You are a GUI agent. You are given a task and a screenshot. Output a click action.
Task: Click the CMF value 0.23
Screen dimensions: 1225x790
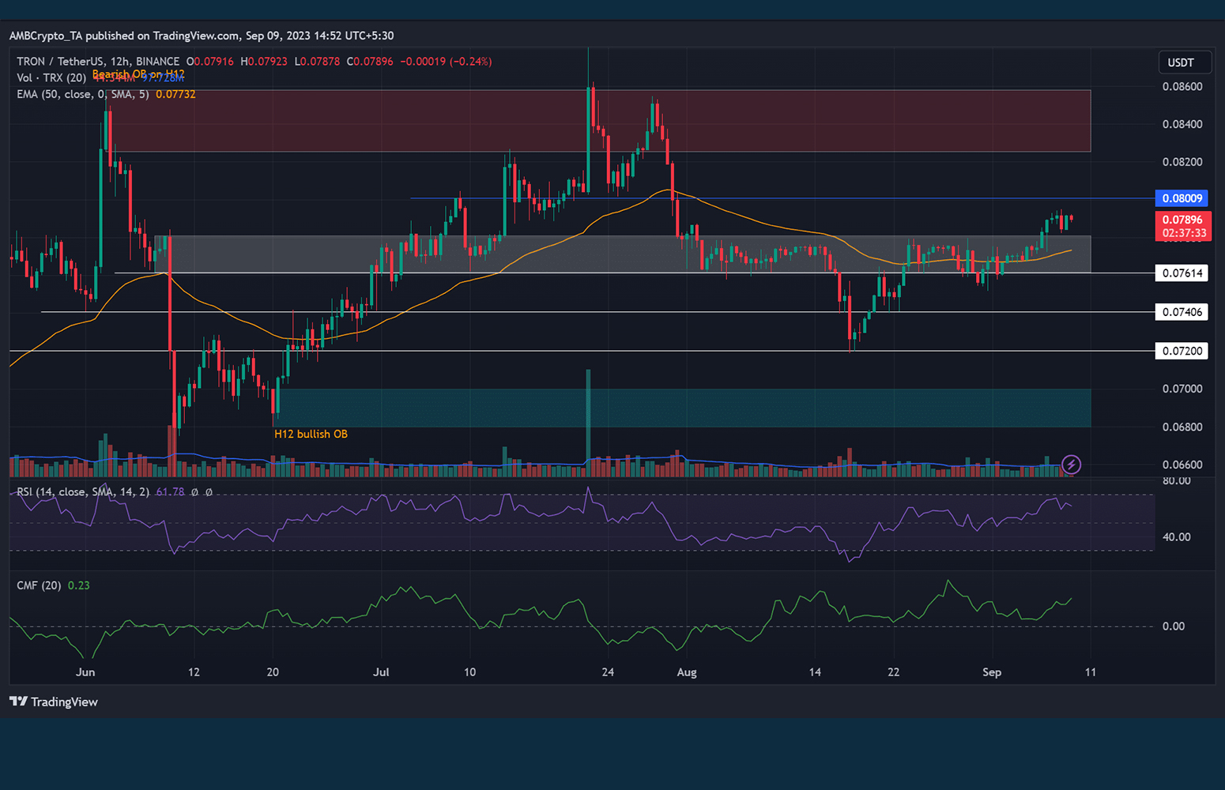[x=79, y=585]
